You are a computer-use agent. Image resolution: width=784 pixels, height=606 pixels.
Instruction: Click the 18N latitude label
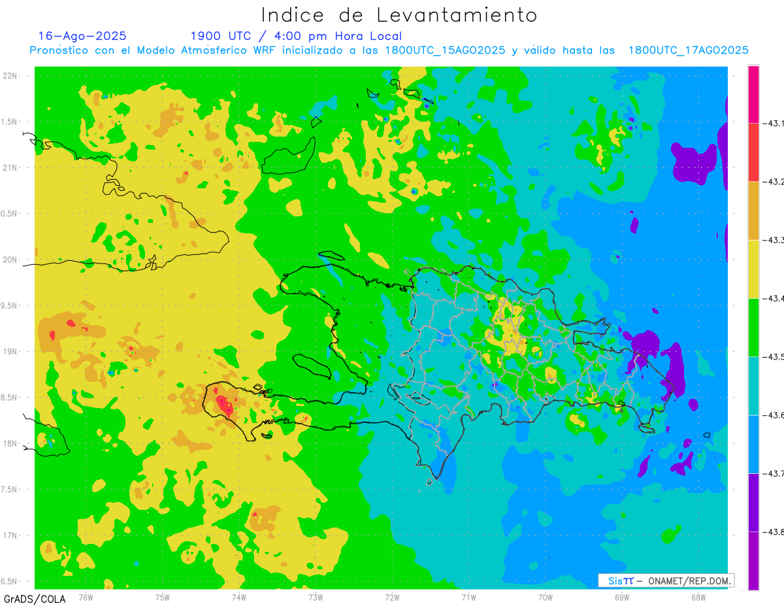point(10,443)
